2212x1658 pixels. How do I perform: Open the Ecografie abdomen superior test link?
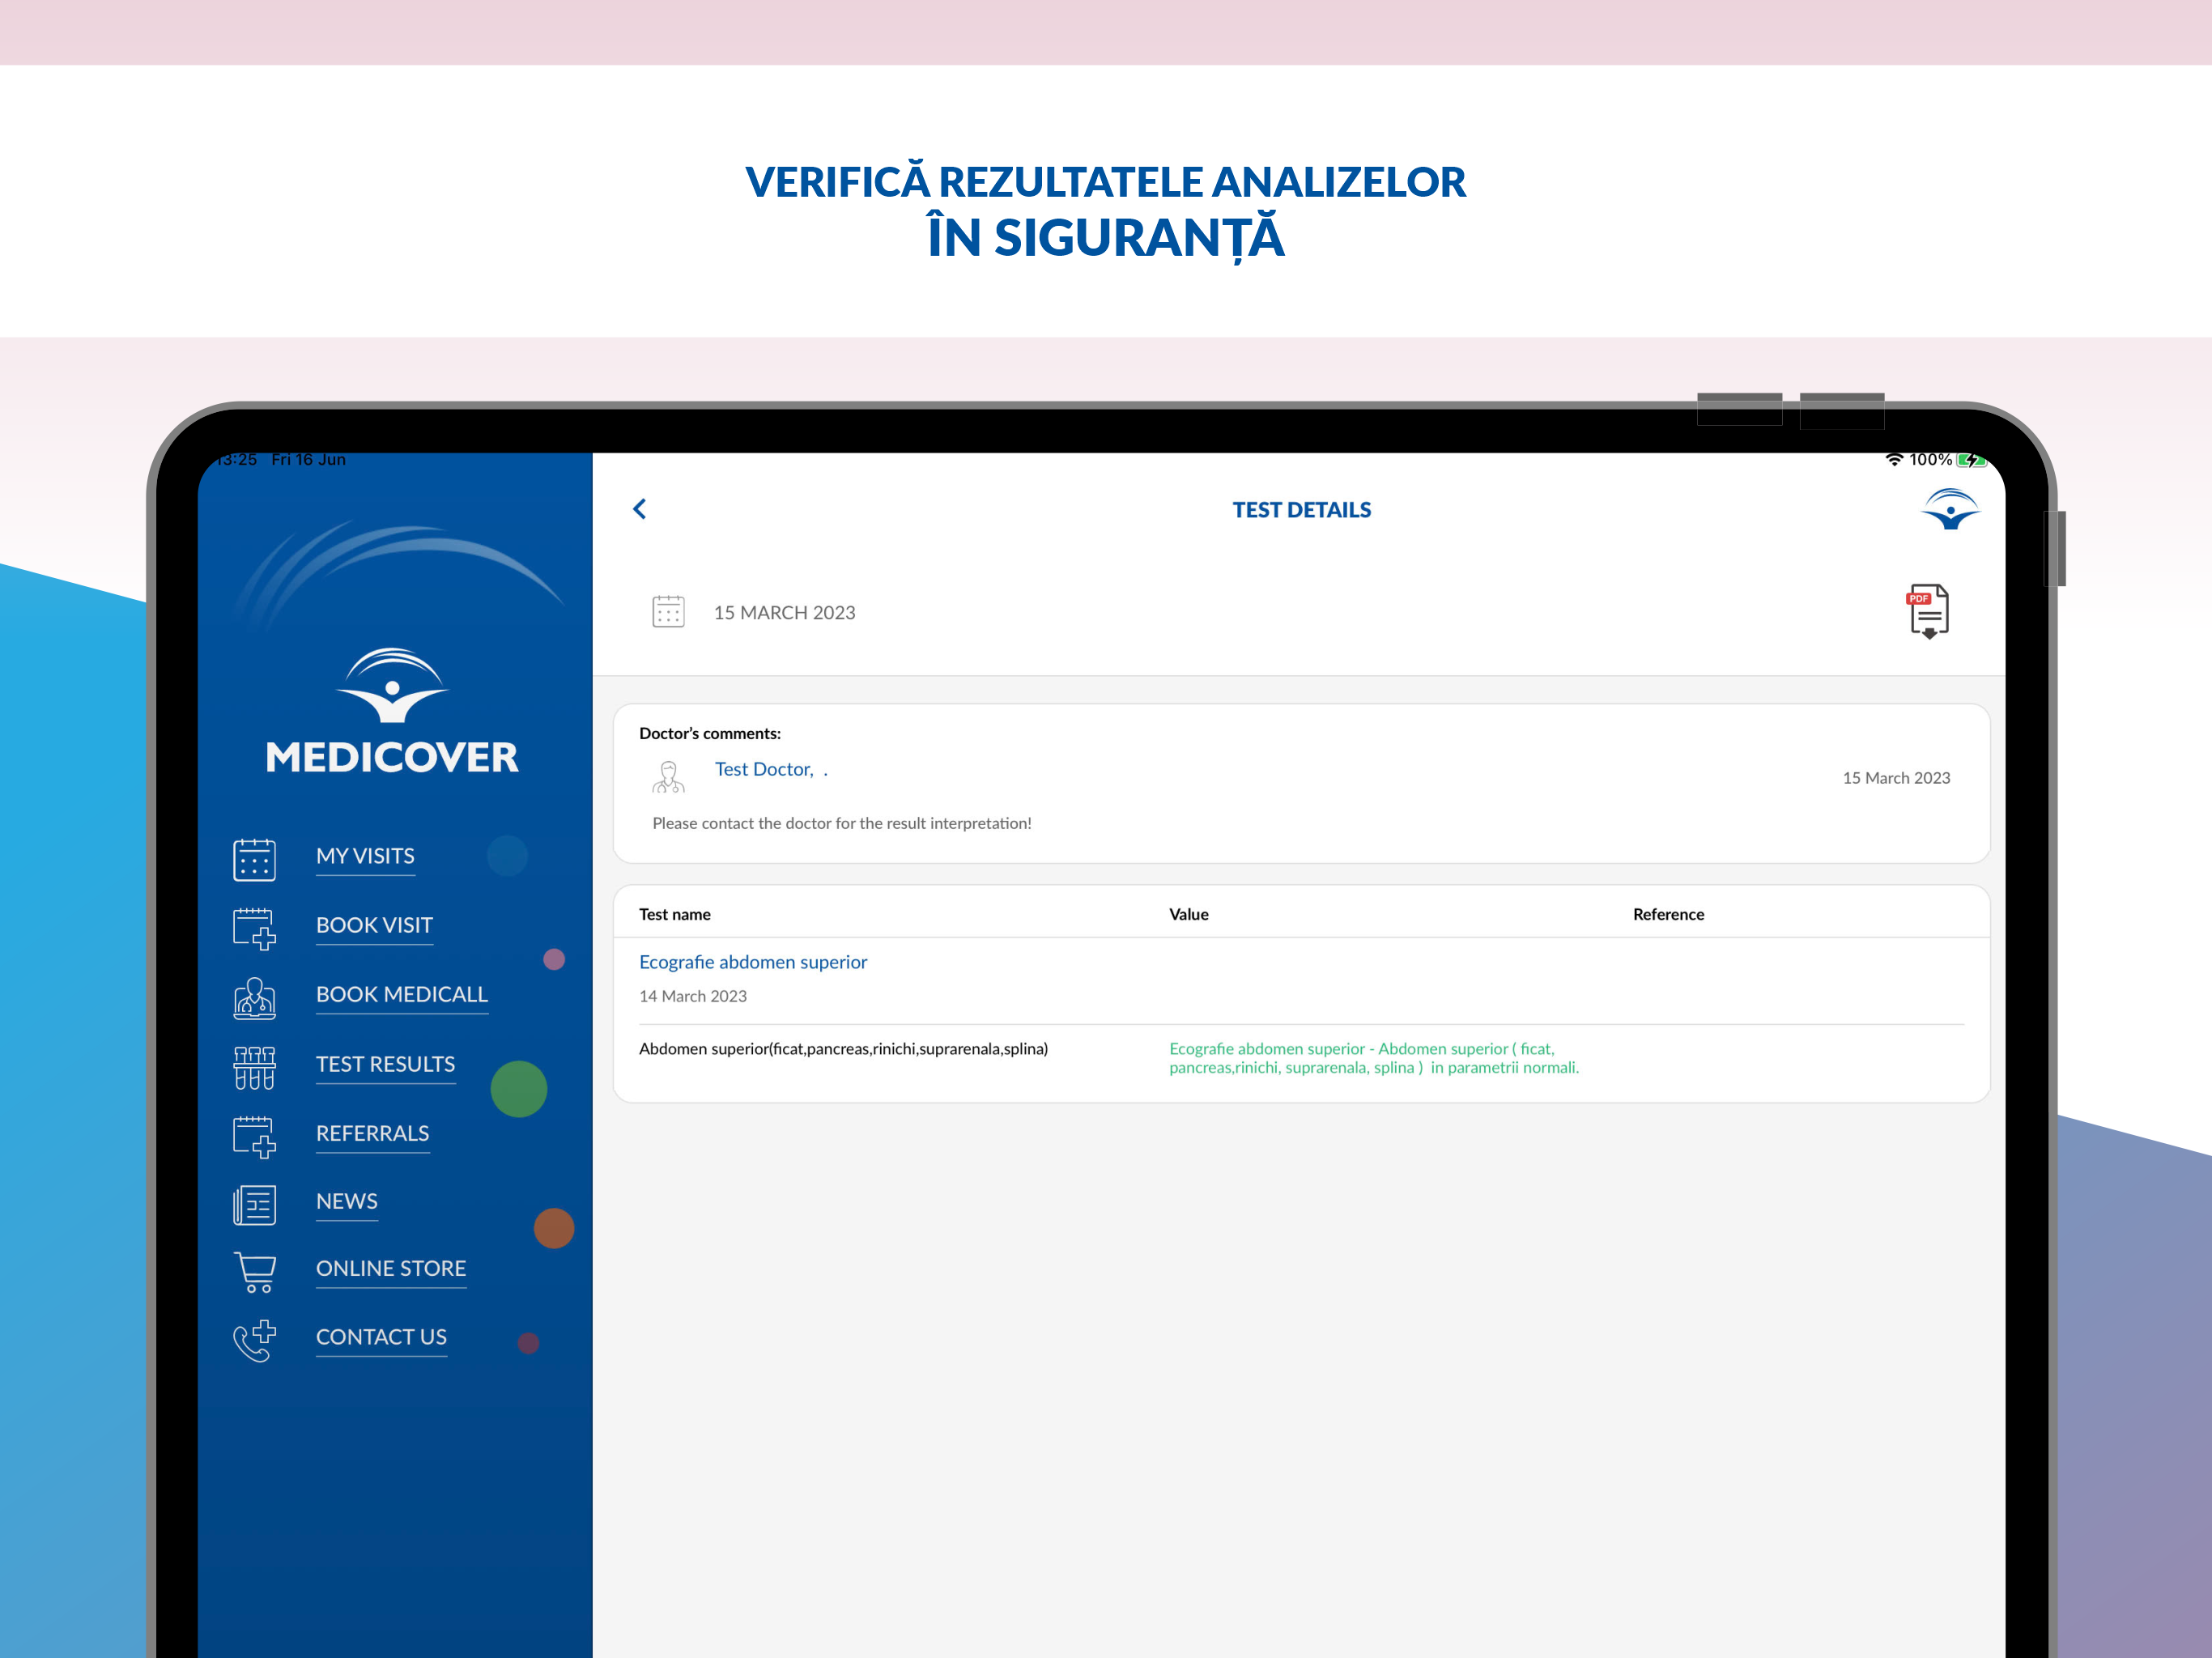(x=753, y=962)
